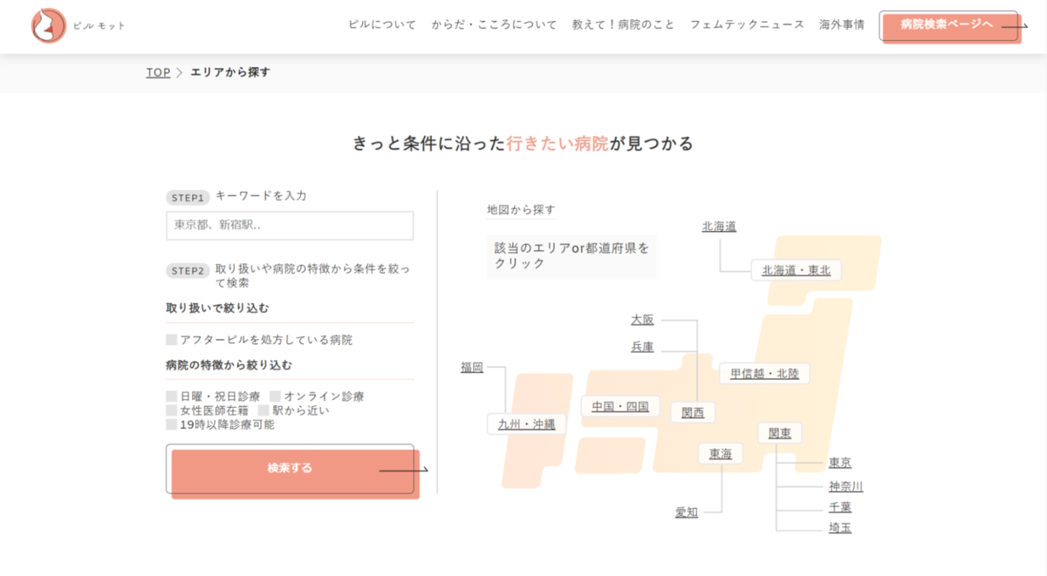This screenshot has width=1047, height=576.
Task: Select 大阪 prefecture link
Action: coord(642,320)
